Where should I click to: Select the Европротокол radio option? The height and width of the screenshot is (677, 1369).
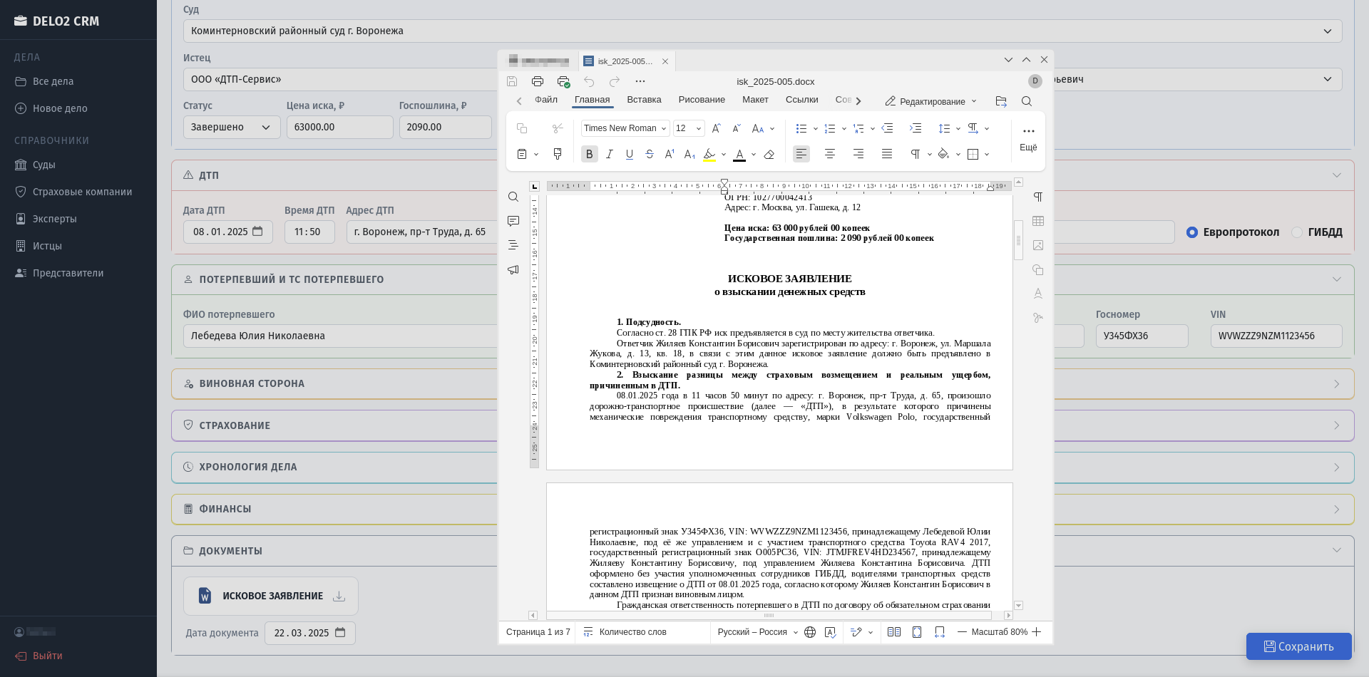(x=1192, y=232)
